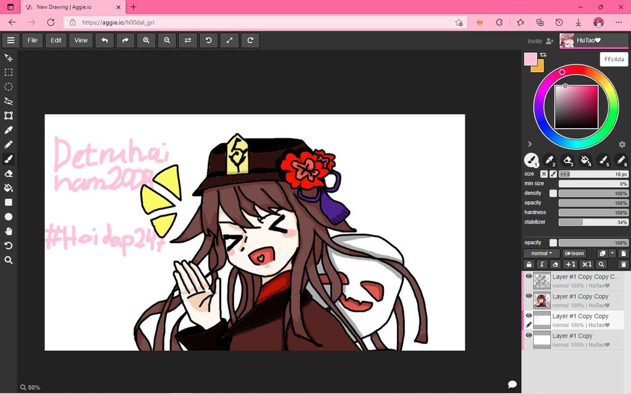Swap foreground and background colors
Image resolution: width=631 pixels, height=394 pixels.
pyautogui.click(x=543, y=55)
